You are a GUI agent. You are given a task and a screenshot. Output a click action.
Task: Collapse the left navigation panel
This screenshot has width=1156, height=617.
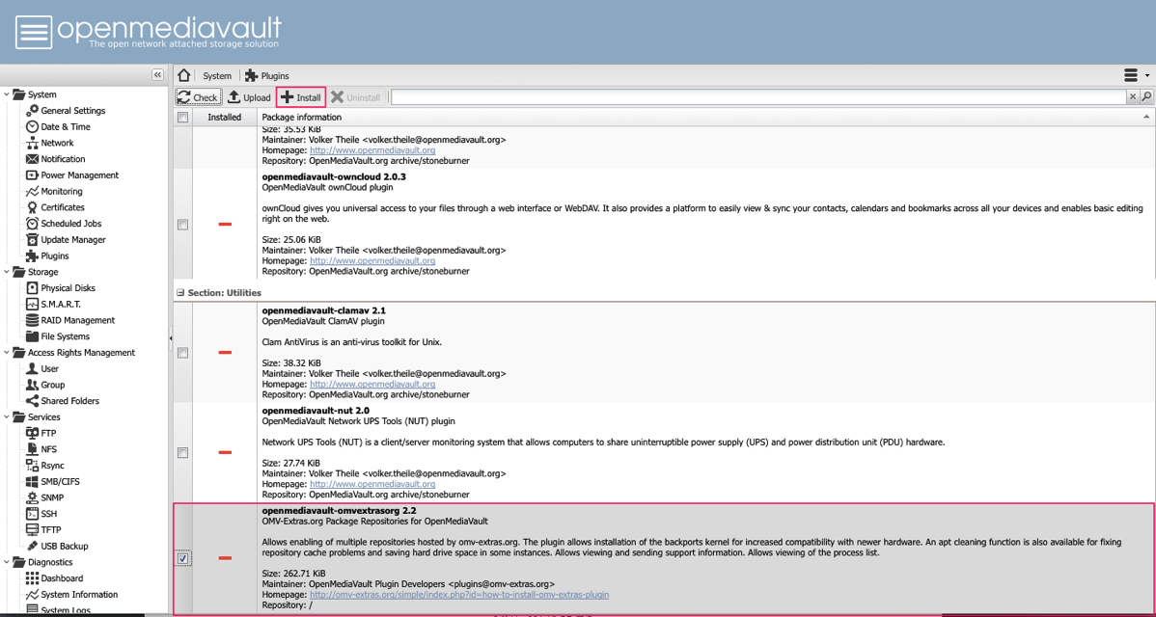coord(157,75)
